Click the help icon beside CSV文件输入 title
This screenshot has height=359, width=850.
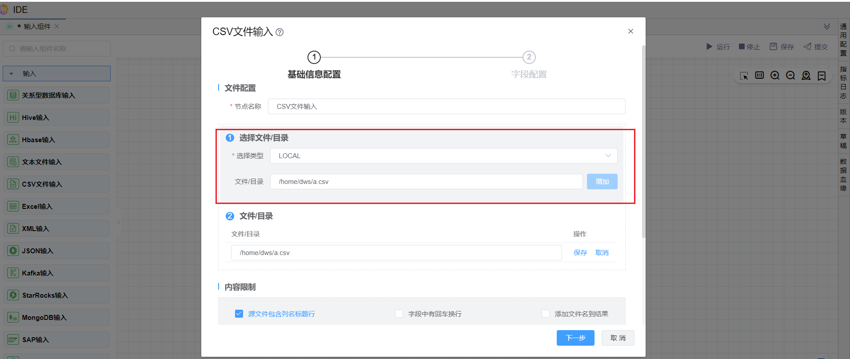click(279, 32)
